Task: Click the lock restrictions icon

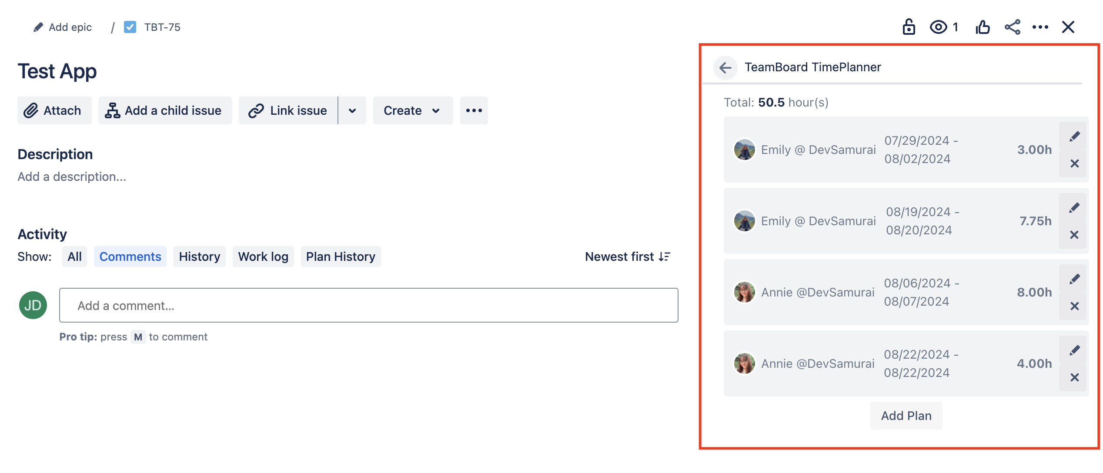Action: pyautogui.click(x=909, y=27)
